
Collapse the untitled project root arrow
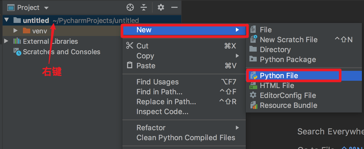pyautogui.click(x=7, y=20)
